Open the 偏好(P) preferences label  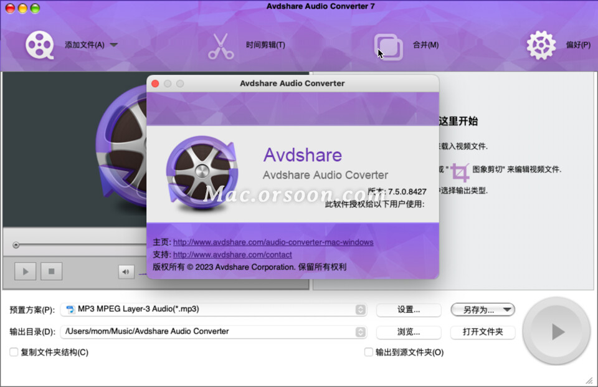coord(578,45)
